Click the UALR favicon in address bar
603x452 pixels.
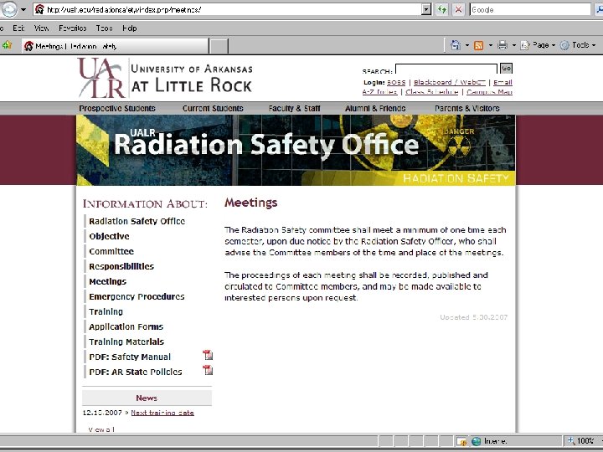click(39, 9)
